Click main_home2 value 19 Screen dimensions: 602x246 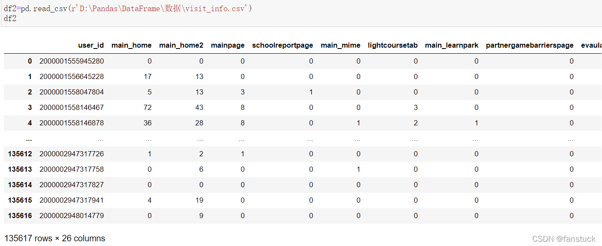199,200
